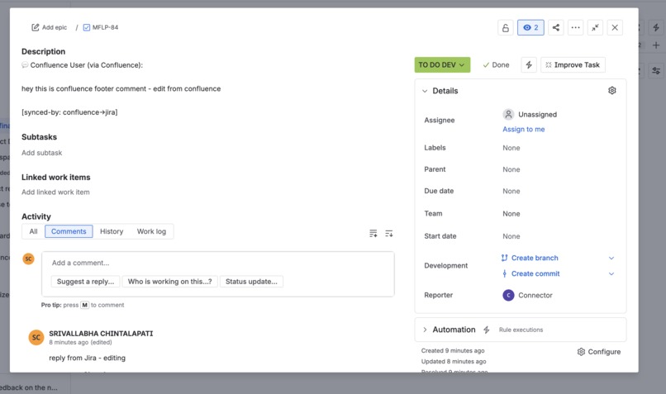The height and width of the screenshot is (394, 666).
Task: Click the Rule executions text
Action: coord(521,330)
